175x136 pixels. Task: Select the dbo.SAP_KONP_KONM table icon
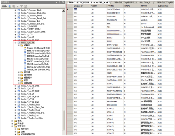click(19, 29)
